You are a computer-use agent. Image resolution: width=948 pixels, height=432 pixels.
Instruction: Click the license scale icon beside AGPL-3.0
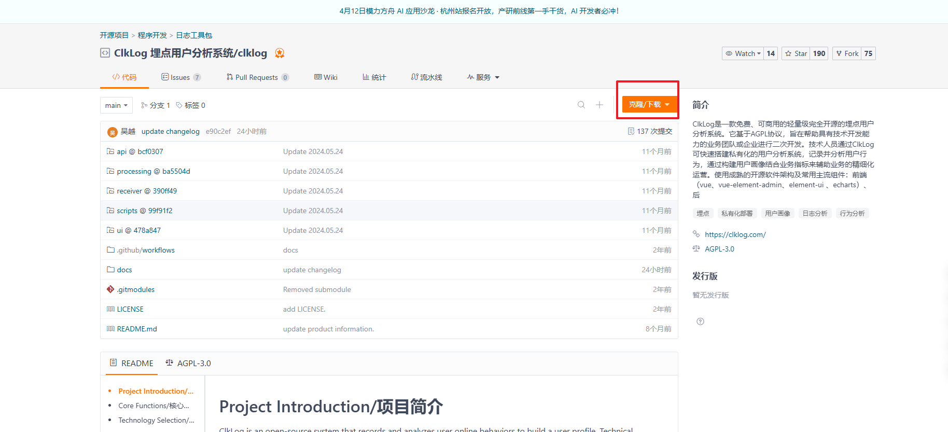[696, 248]
